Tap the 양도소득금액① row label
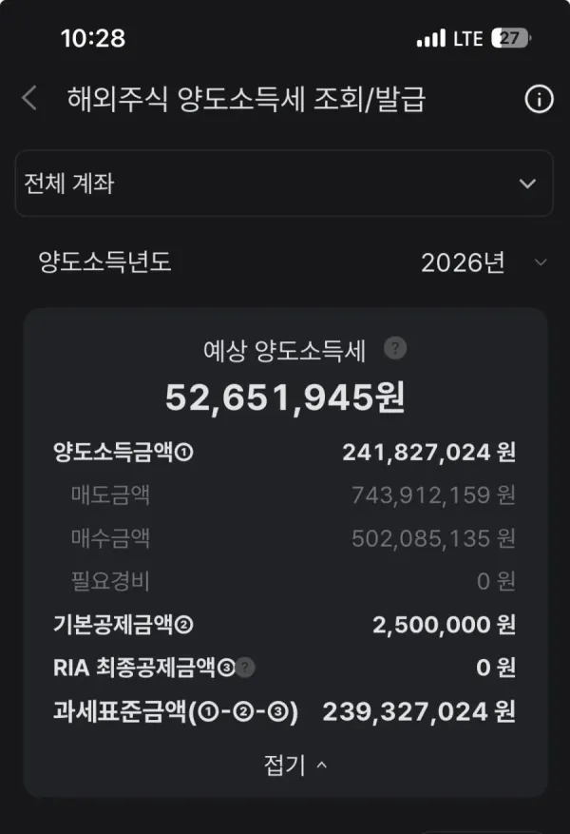Screen dimensions: 570x834 pos(123,452)
